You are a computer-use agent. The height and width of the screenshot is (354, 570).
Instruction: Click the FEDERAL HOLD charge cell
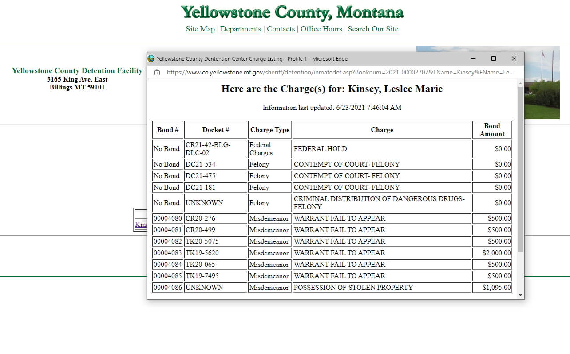click(x=382, y=149)
